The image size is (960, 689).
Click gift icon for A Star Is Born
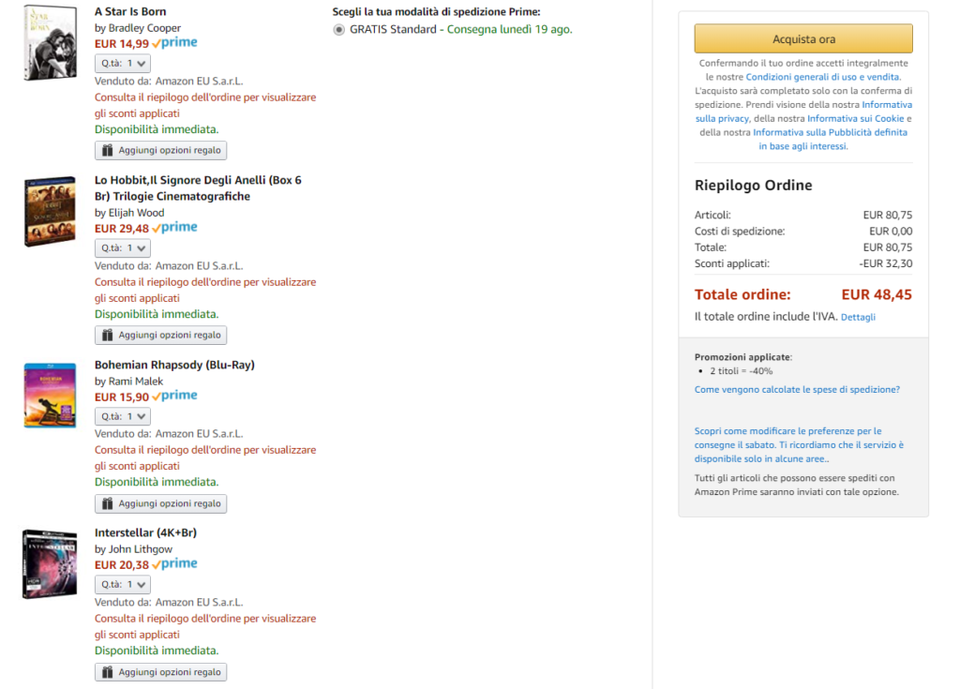click(x=108, y=151)
